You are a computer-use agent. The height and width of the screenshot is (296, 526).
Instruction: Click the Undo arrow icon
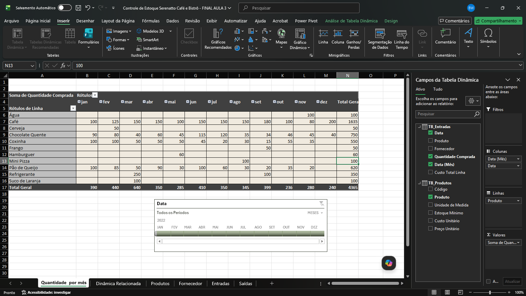88,8
